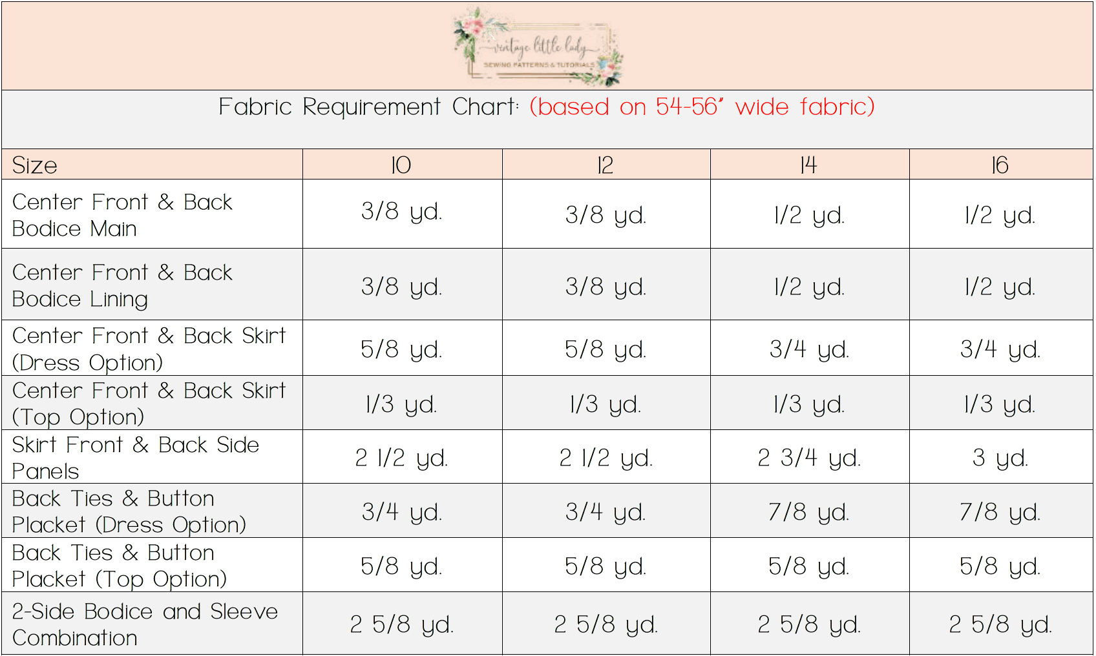The width and height of the screenshot is (1096, 656).
Task: Click the Vintage Little Lady logo
Action: point(538,46)
